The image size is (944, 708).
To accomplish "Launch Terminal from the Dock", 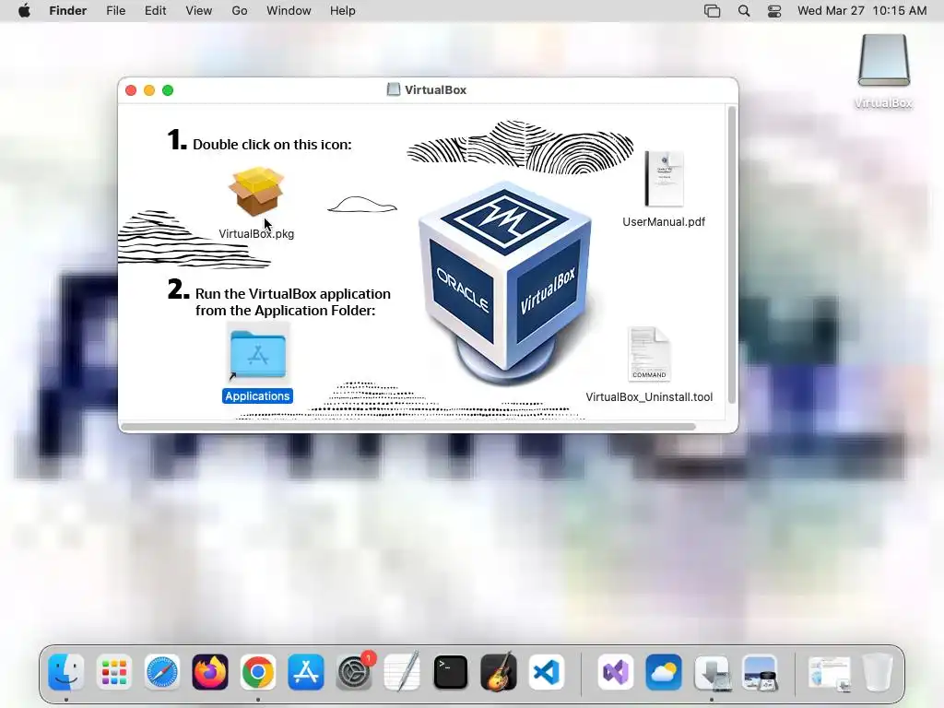I will [450, 672].
